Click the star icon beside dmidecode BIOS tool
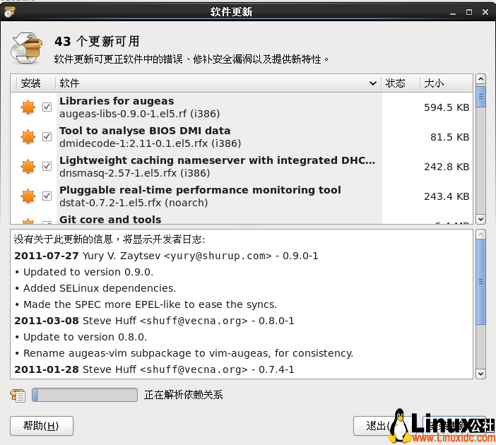496x445 pixels. point(28,137)
